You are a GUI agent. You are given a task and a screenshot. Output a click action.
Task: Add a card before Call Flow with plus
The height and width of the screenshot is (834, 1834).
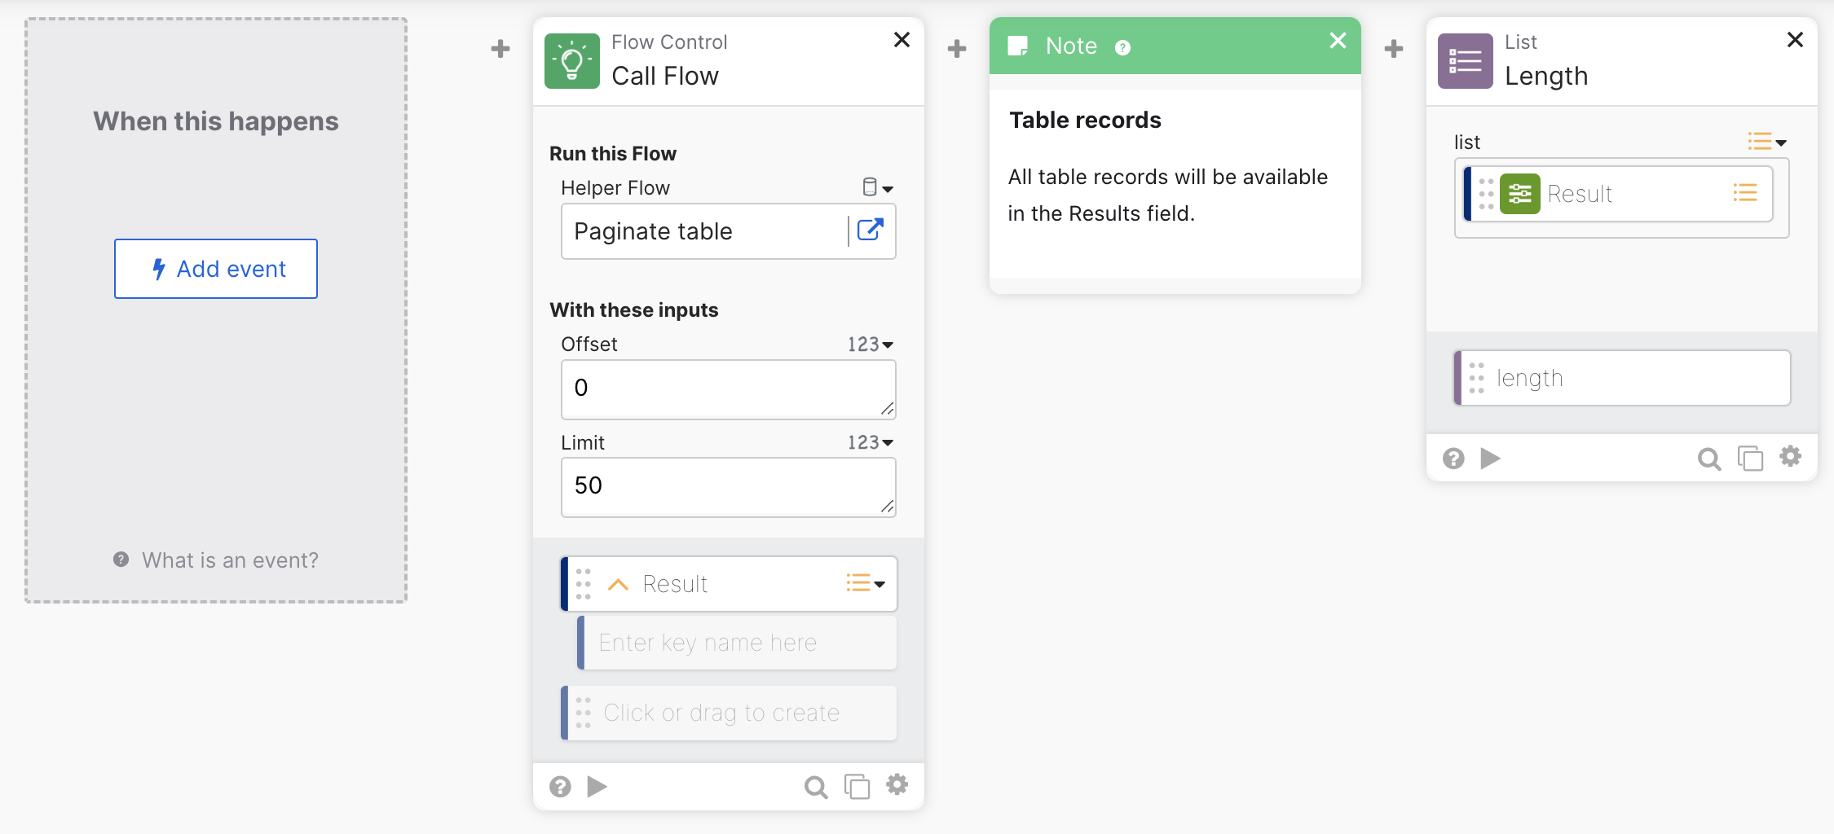(x=500, y=49)
